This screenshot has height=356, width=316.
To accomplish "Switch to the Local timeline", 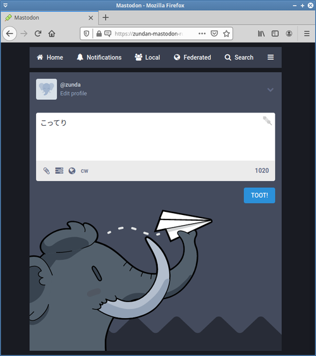I will click(x=147, y=58).
